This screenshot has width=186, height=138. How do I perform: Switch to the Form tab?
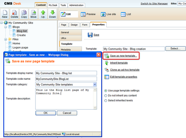click(85, 25)
